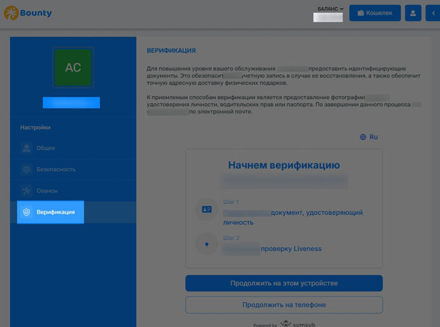The width and height of the screenshot is (440, 327).
Task: Open the Безопасность settings section
Action: [56, 170]
